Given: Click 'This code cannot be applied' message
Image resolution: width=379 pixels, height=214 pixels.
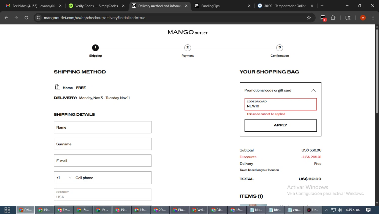Looking at the screenshot, I should coord(266,114).
